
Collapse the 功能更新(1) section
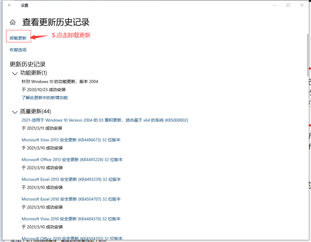[x=15, y=74]
